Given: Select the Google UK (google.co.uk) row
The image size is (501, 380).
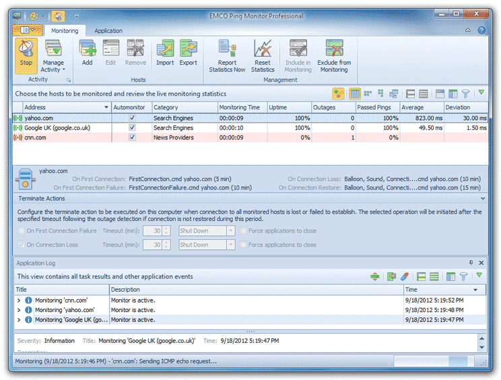Looking at the screenshot, I should [250, 128].
